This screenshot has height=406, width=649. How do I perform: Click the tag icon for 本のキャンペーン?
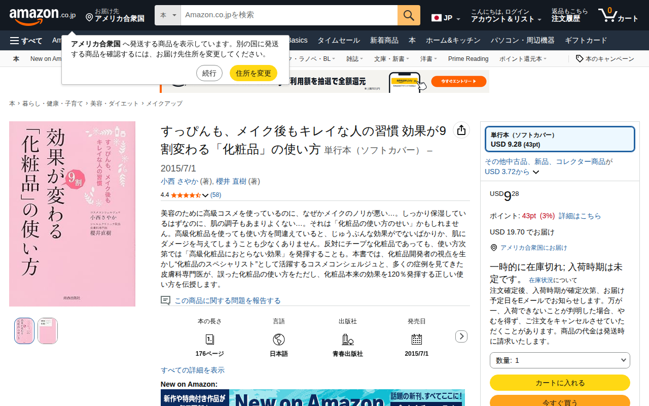point(580,59)
